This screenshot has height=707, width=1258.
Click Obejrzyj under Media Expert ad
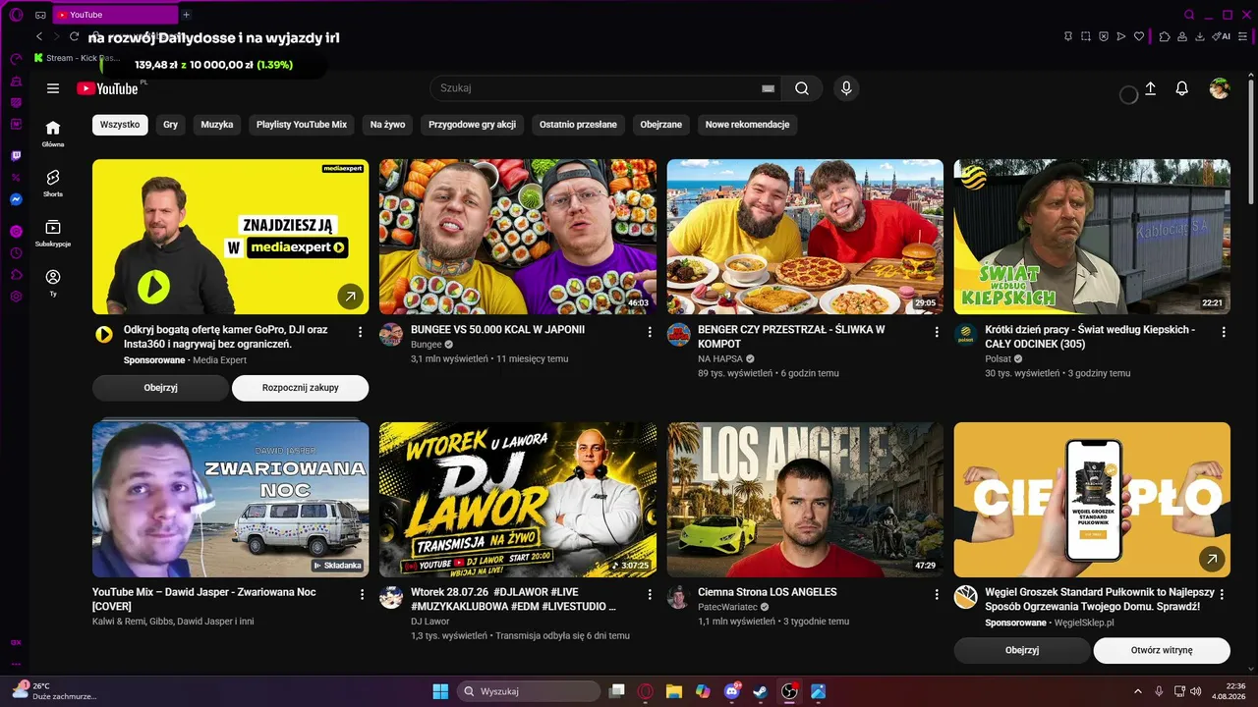tap(161, 388)
